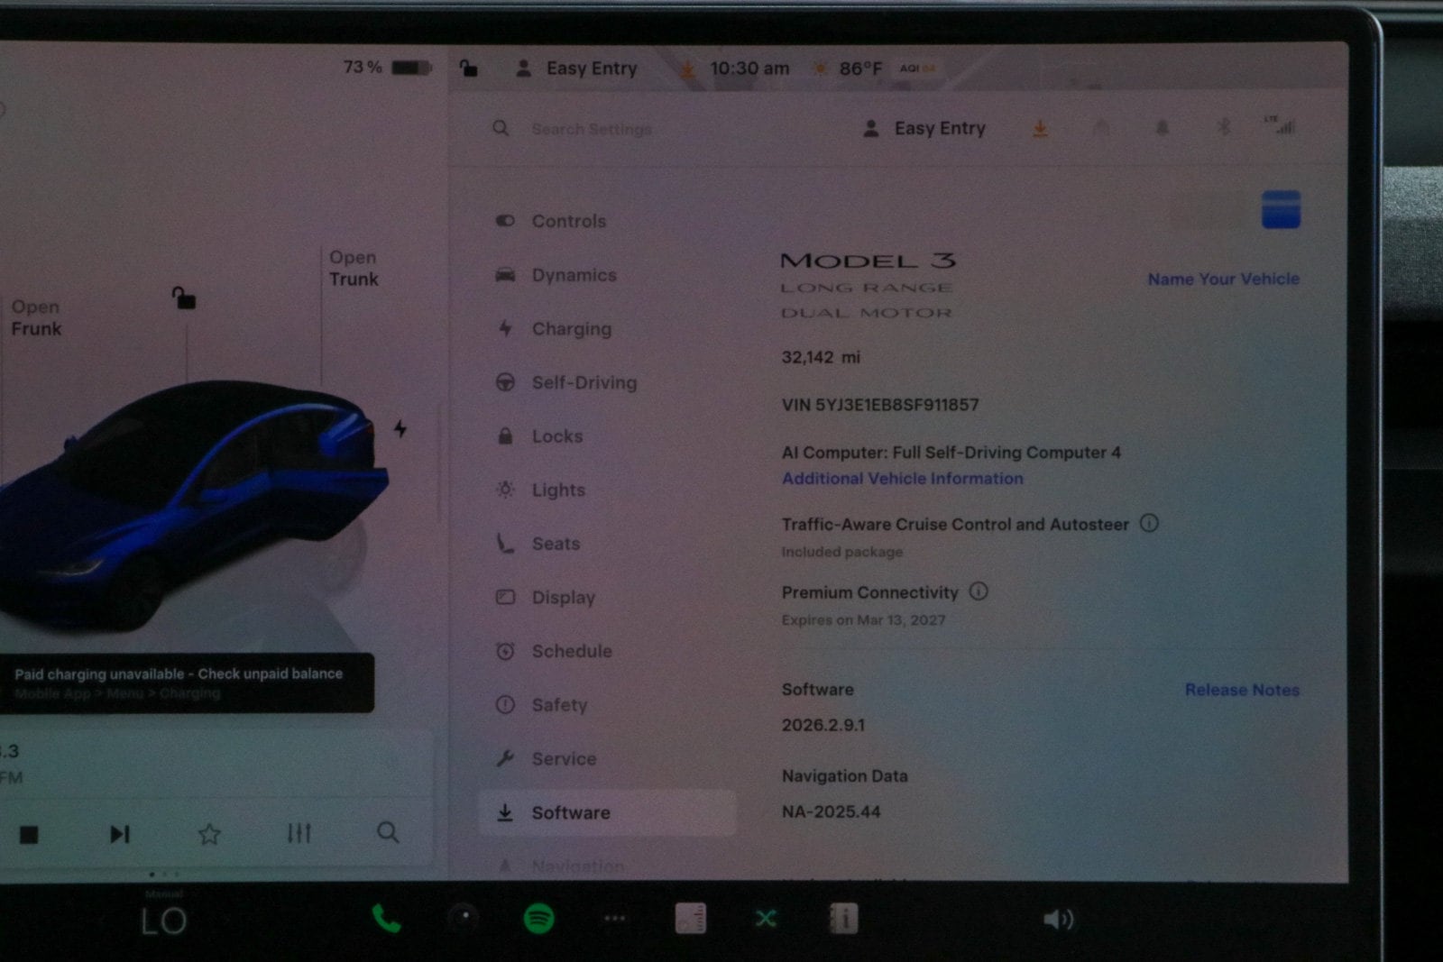Open the three-dots all apps launcher
The height and width of the screenshot is (962, 1443).
tap(615, 919)
